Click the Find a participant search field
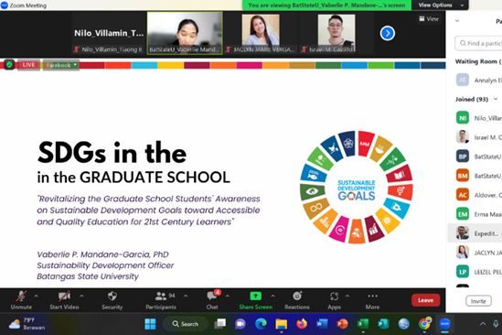The width and height of the screenshot is (502, 335). click(478, 43)
